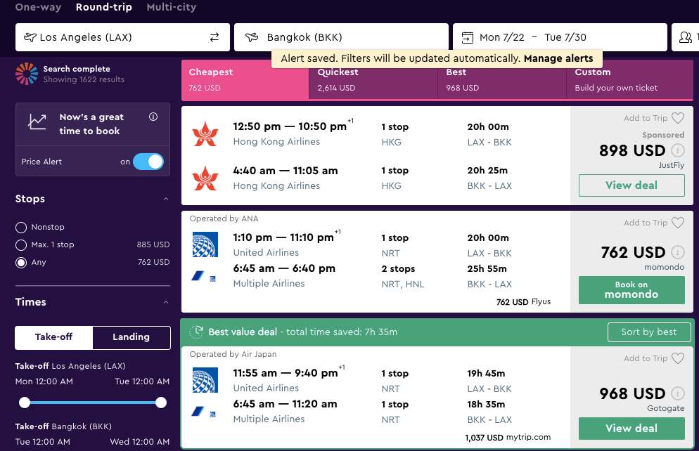699x451 pixels.
Task: Open the 762 USD Flyus offer
Action: pos(523,302)
